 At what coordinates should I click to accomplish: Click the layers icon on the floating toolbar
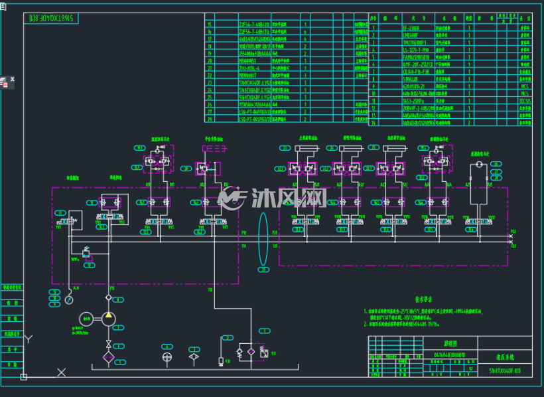[3, 83]
